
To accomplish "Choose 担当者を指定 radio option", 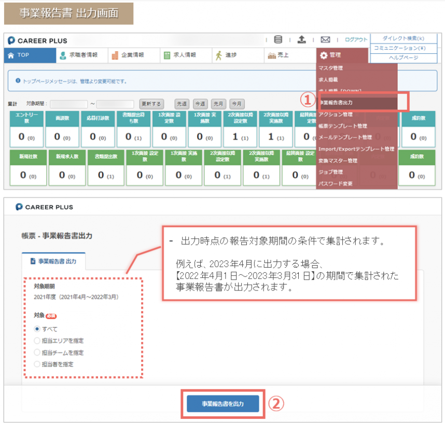I will tap(37, 364).
